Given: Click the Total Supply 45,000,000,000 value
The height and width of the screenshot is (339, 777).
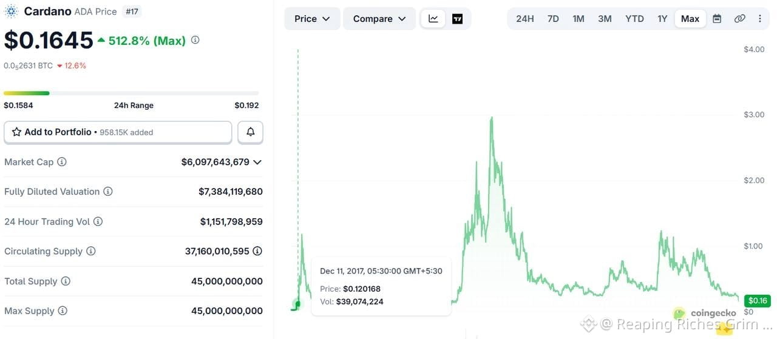Looking at the screenshot, I should pyautogui.click(x=227, y=281).
